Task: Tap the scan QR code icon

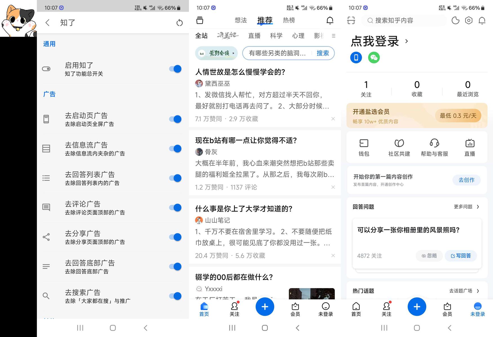Action: pyautogui.click(x=351, y=21)
